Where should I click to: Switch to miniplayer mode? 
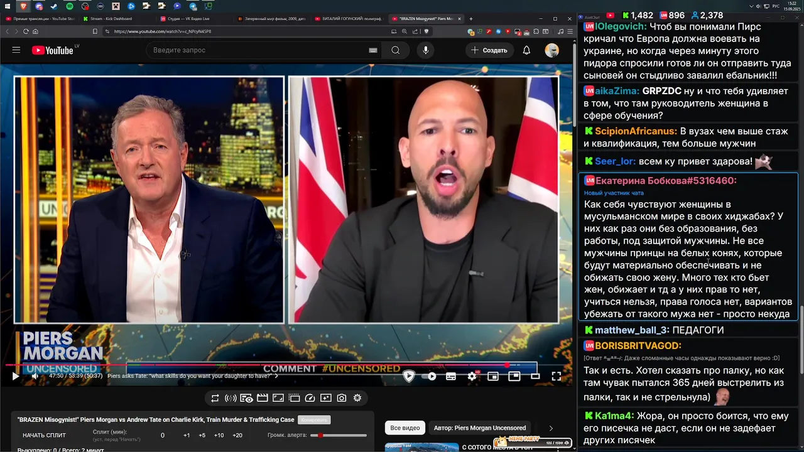(493, 376)
